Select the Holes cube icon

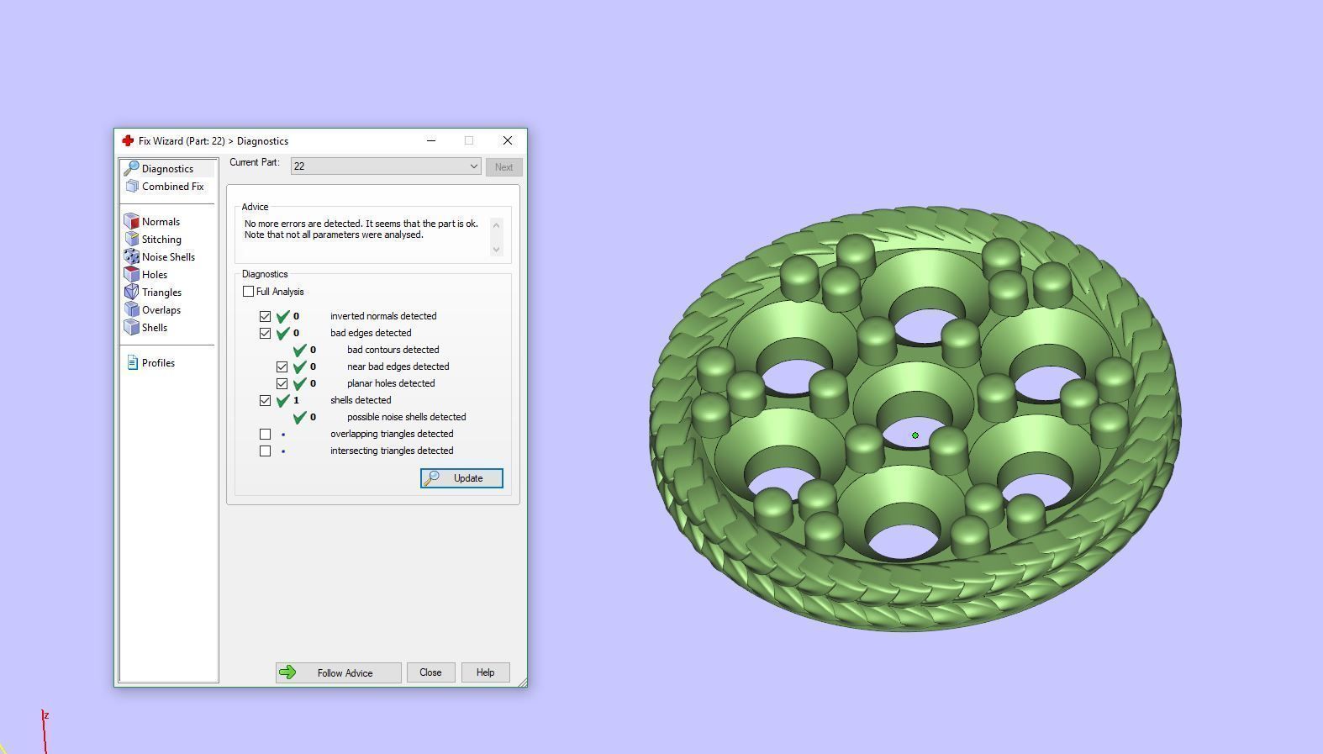131,275
